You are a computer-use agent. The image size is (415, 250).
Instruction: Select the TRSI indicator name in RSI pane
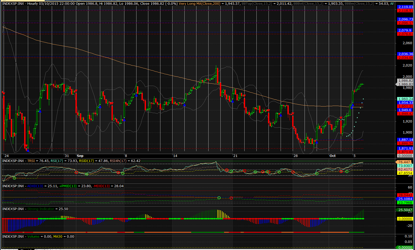pyautogui.click(x=31, y=161)
